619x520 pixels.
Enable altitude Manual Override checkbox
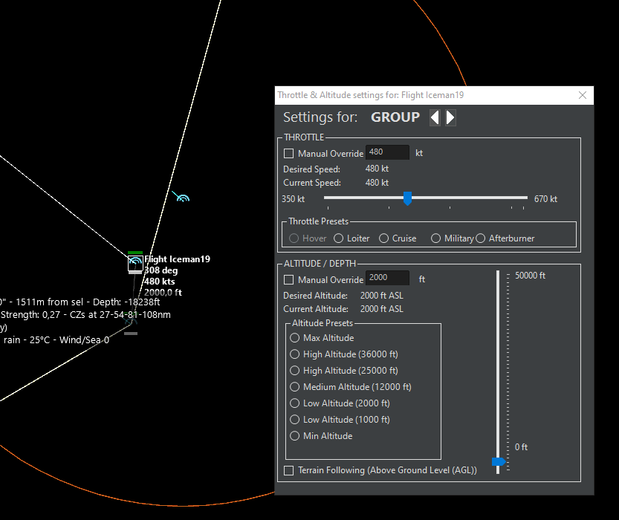[x=289, y=280]
